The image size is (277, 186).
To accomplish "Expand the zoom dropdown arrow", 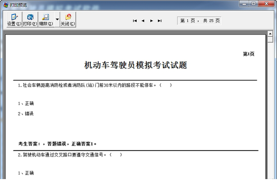I will 57,19.
